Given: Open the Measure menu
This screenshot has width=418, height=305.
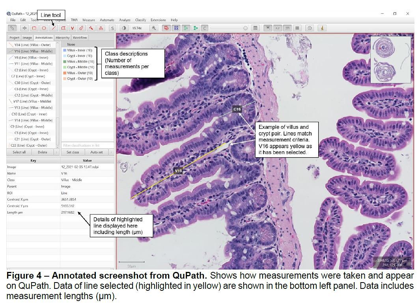Looking at the screenshot, I should click(x=89, y=20).
